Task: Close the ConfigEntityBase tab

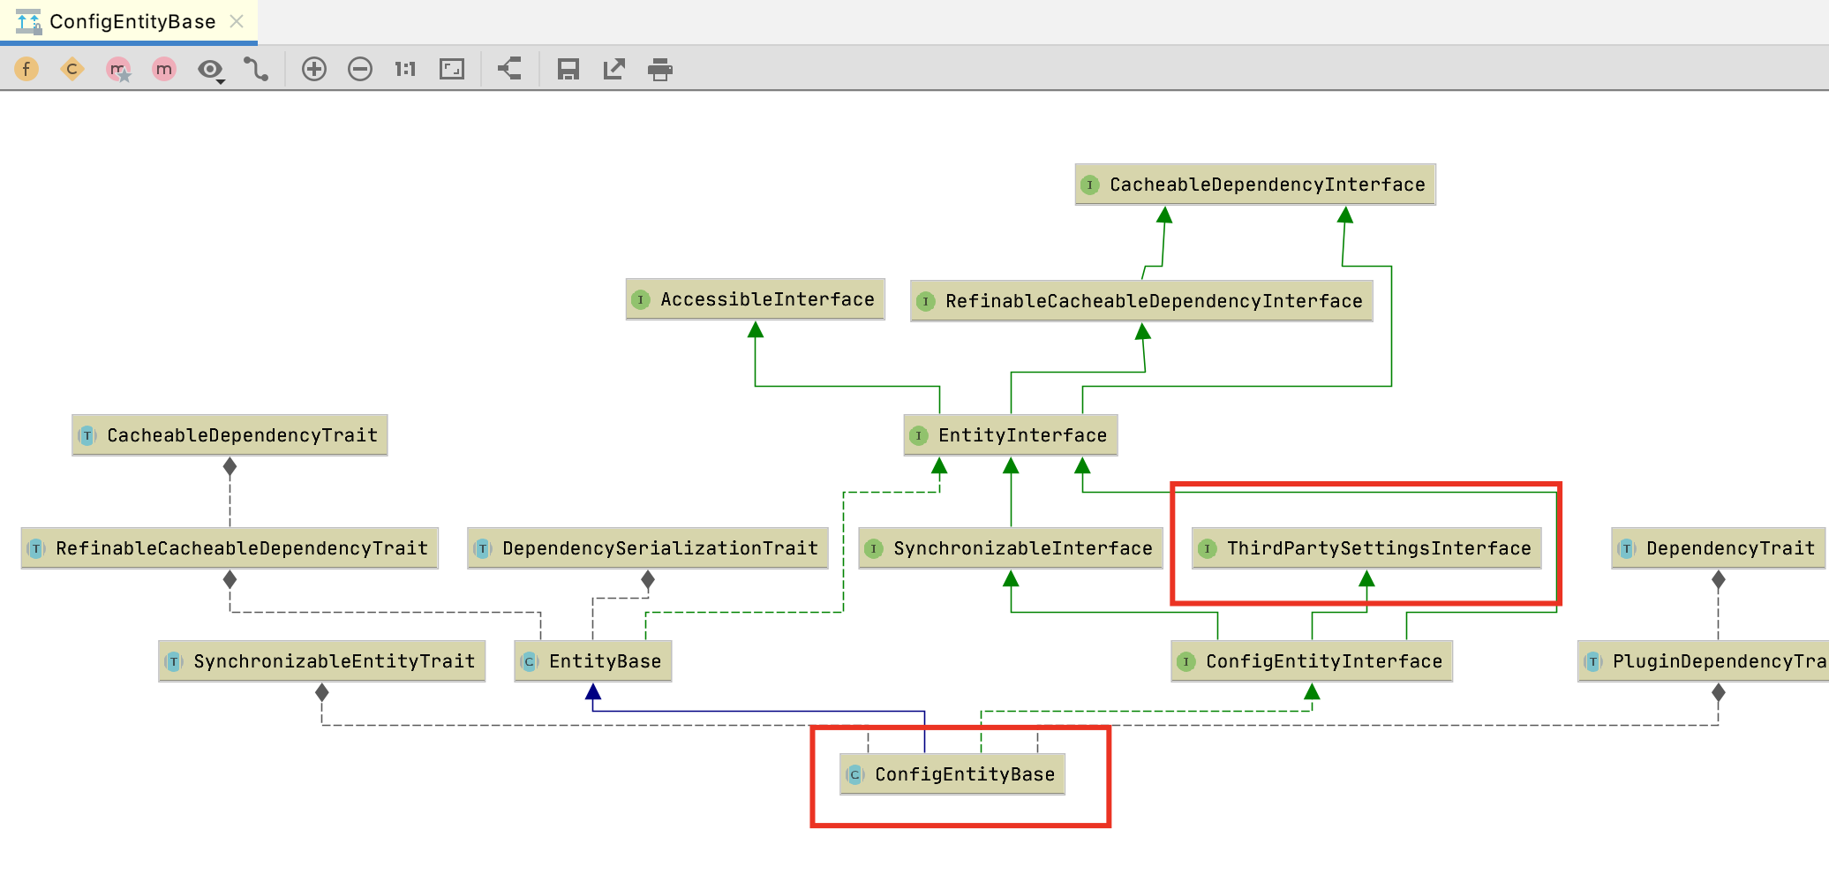Action: click(x=237, y=21)
